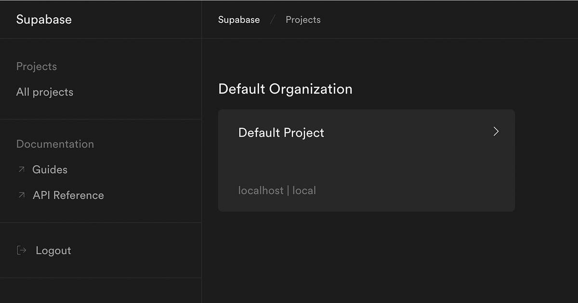Click the Logout text label
This screenshot has height=303, width=578.
click(53, 250)
